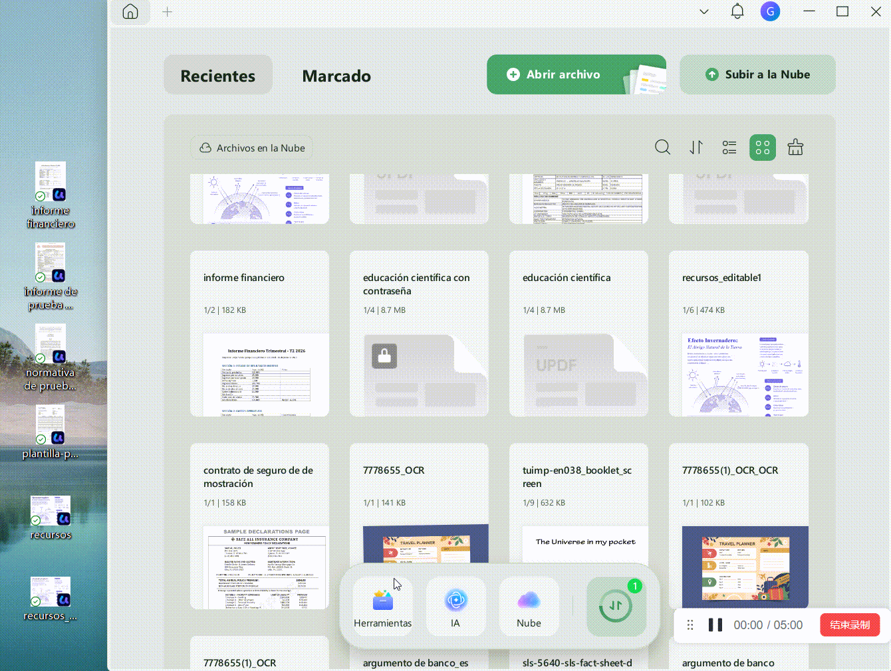Search files with magnifier icon
This screenshot has width=891, height=671.
coord(662,147)
